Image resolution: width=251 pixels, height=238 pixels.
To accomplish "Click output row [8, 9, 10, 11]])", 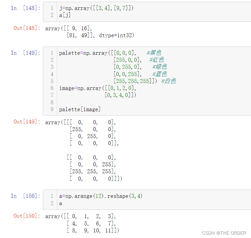I will [x=93, y=230].
